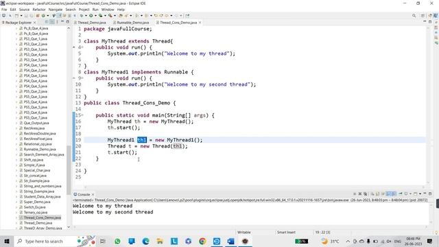Click the Debug bug toolbar icon

click(82, 16)
